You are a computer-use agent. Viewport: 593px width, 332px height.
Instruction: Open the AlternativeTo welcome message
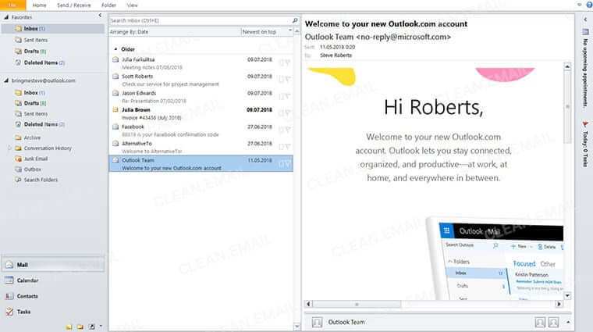[x=201, y=148]
